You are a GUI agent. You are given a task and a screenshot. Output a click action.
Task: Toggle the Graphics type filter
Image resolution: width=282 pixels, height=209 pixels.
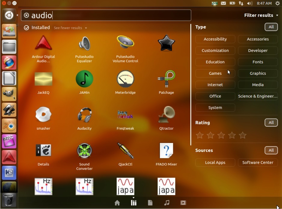pyautogui.click(x=258, y=73)
